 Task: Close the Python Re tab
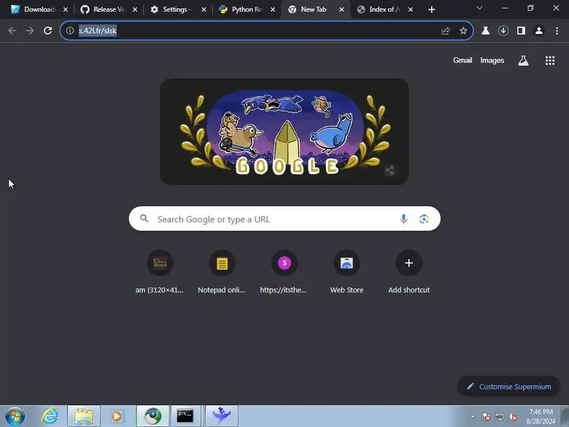coord(273,10)
